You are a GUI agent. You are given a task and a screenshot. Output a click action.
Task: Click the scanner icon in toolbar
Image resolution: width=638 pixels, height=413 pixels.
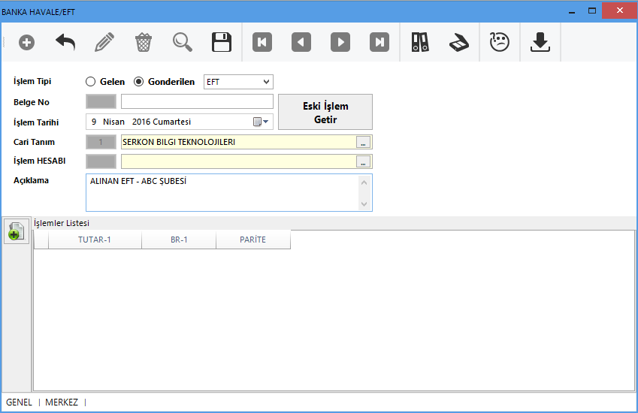click(x=459, y=43)
